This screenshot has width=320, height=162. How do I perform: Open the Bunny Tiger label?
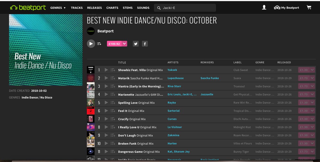point(241,152)
